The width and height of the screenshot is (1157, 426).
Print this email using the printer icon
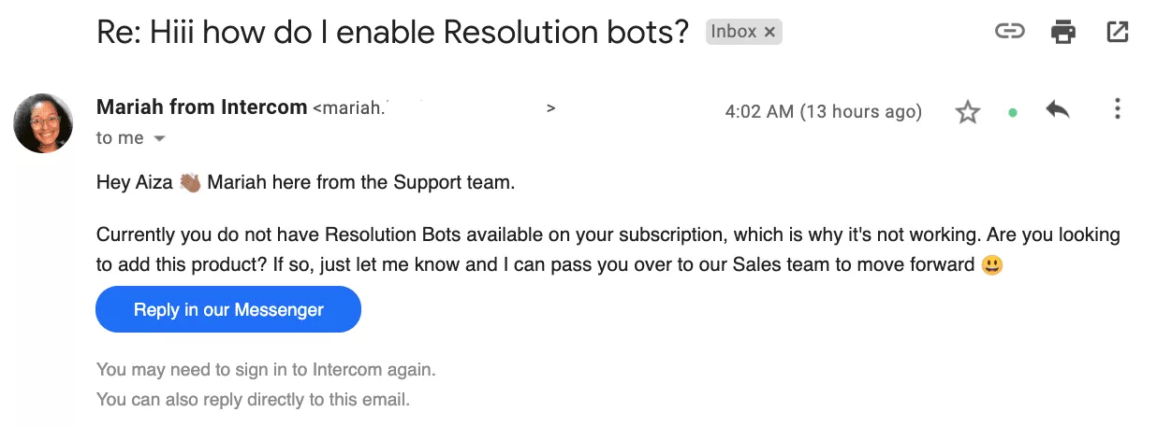[x=1062, y=33]
